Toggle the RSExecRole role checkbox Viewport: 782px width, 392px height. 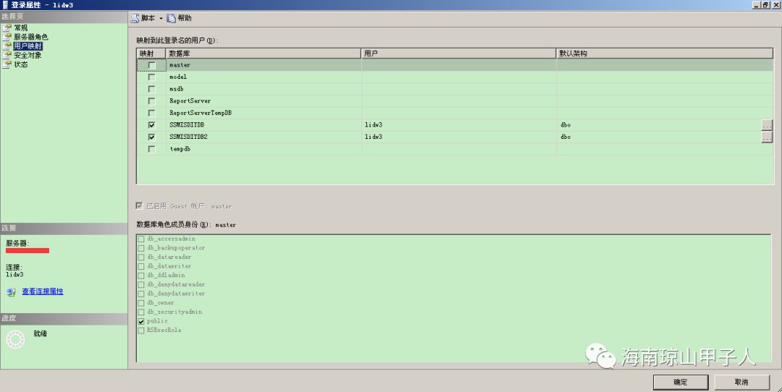tap(141, 331)
